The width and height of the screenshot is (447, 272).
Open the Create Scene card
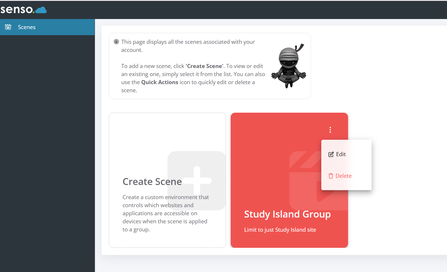click(167, 180)
